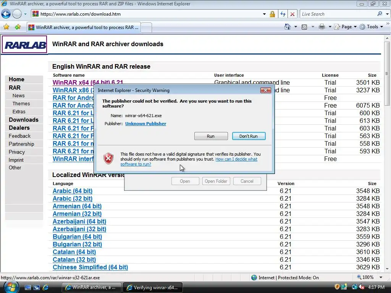Open the Other sidebar link
391x293 pixels.
15,168
